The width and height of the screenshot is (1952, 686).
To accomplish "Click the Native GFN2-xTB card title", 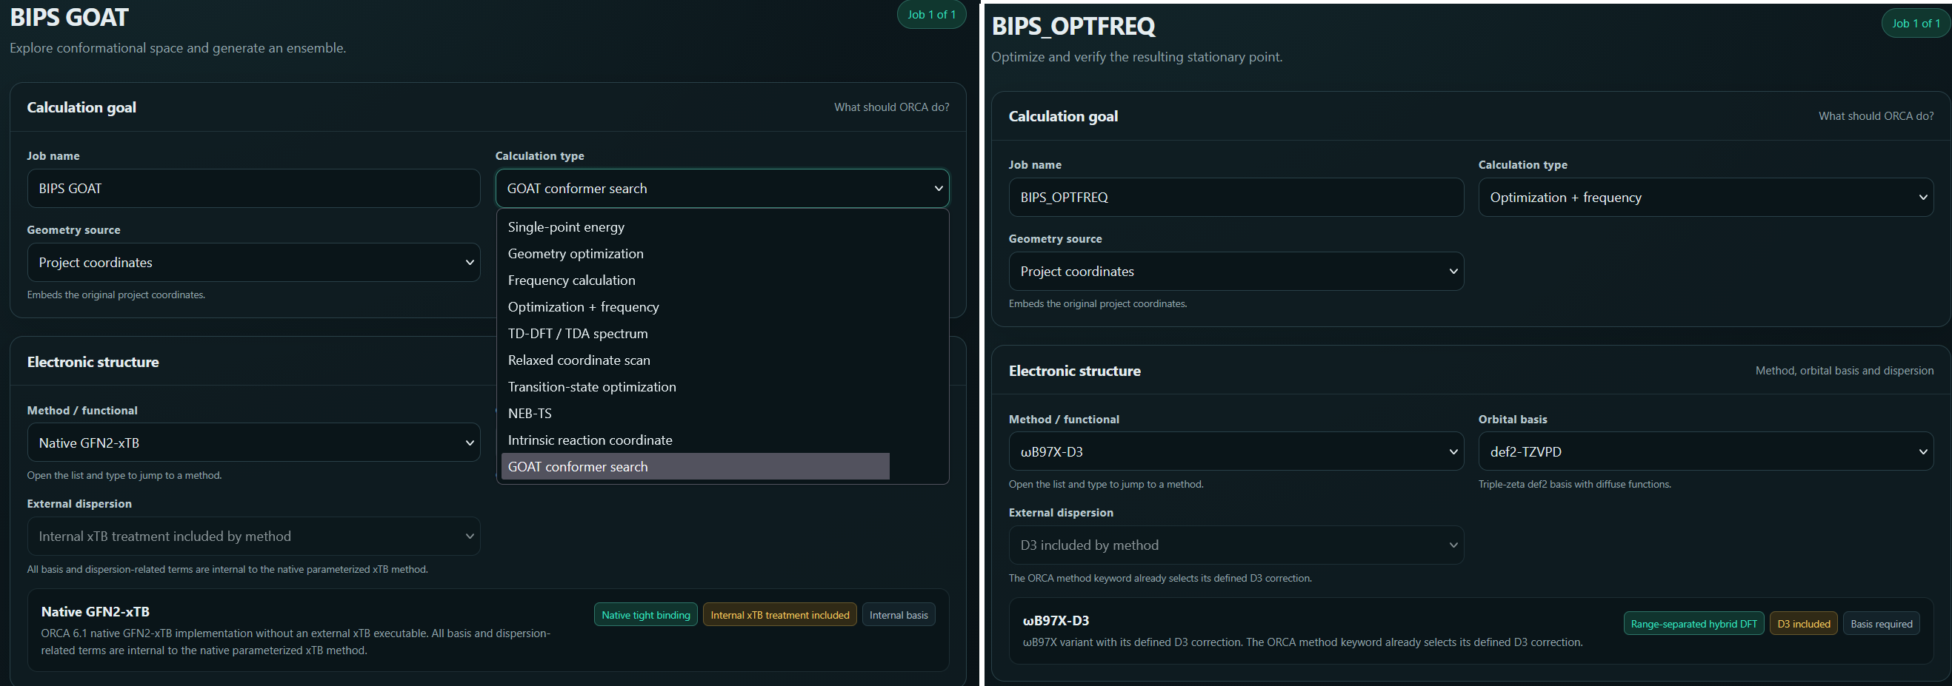I will [x=95, y=612].
